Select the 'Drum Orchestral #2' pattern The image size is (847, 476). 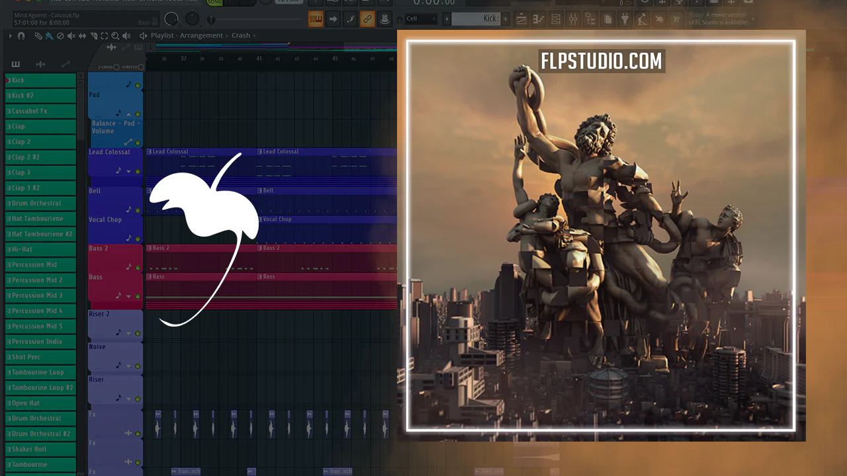point(40,434)
